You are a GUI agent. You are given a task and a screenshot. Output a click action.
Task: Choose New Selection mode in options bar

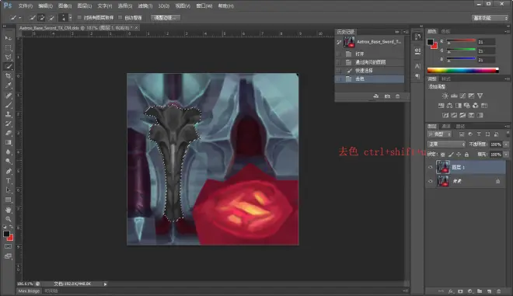click(x=32, y=18)
